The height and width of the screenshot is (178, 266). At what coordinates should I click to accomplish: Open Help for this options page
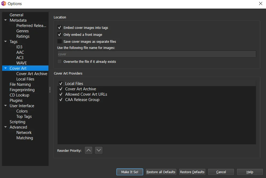(250, 172)
